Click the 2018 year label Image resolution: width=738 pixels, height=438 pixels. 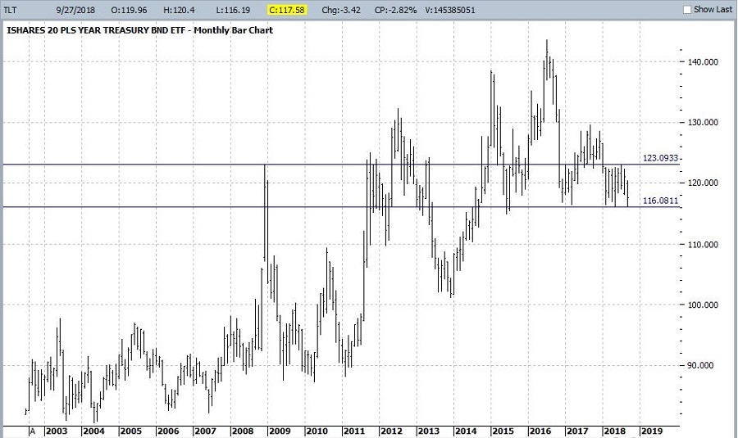tap(614, 431)
